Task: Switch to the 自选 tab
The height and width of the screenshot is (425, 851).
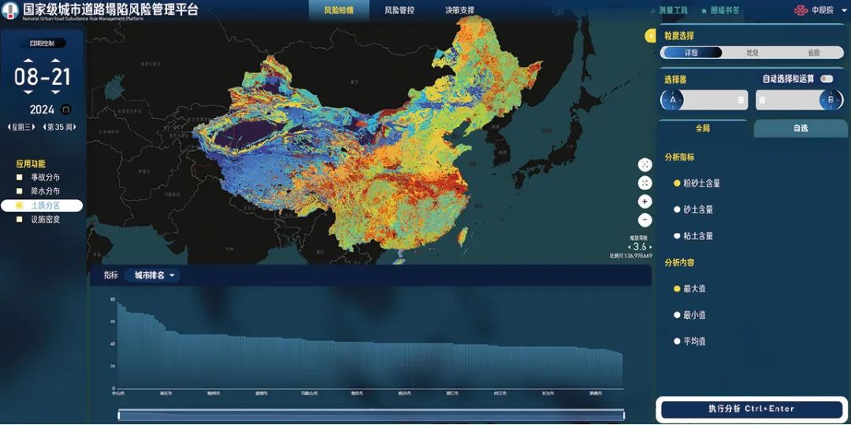Action: click(x=800, y=128)
